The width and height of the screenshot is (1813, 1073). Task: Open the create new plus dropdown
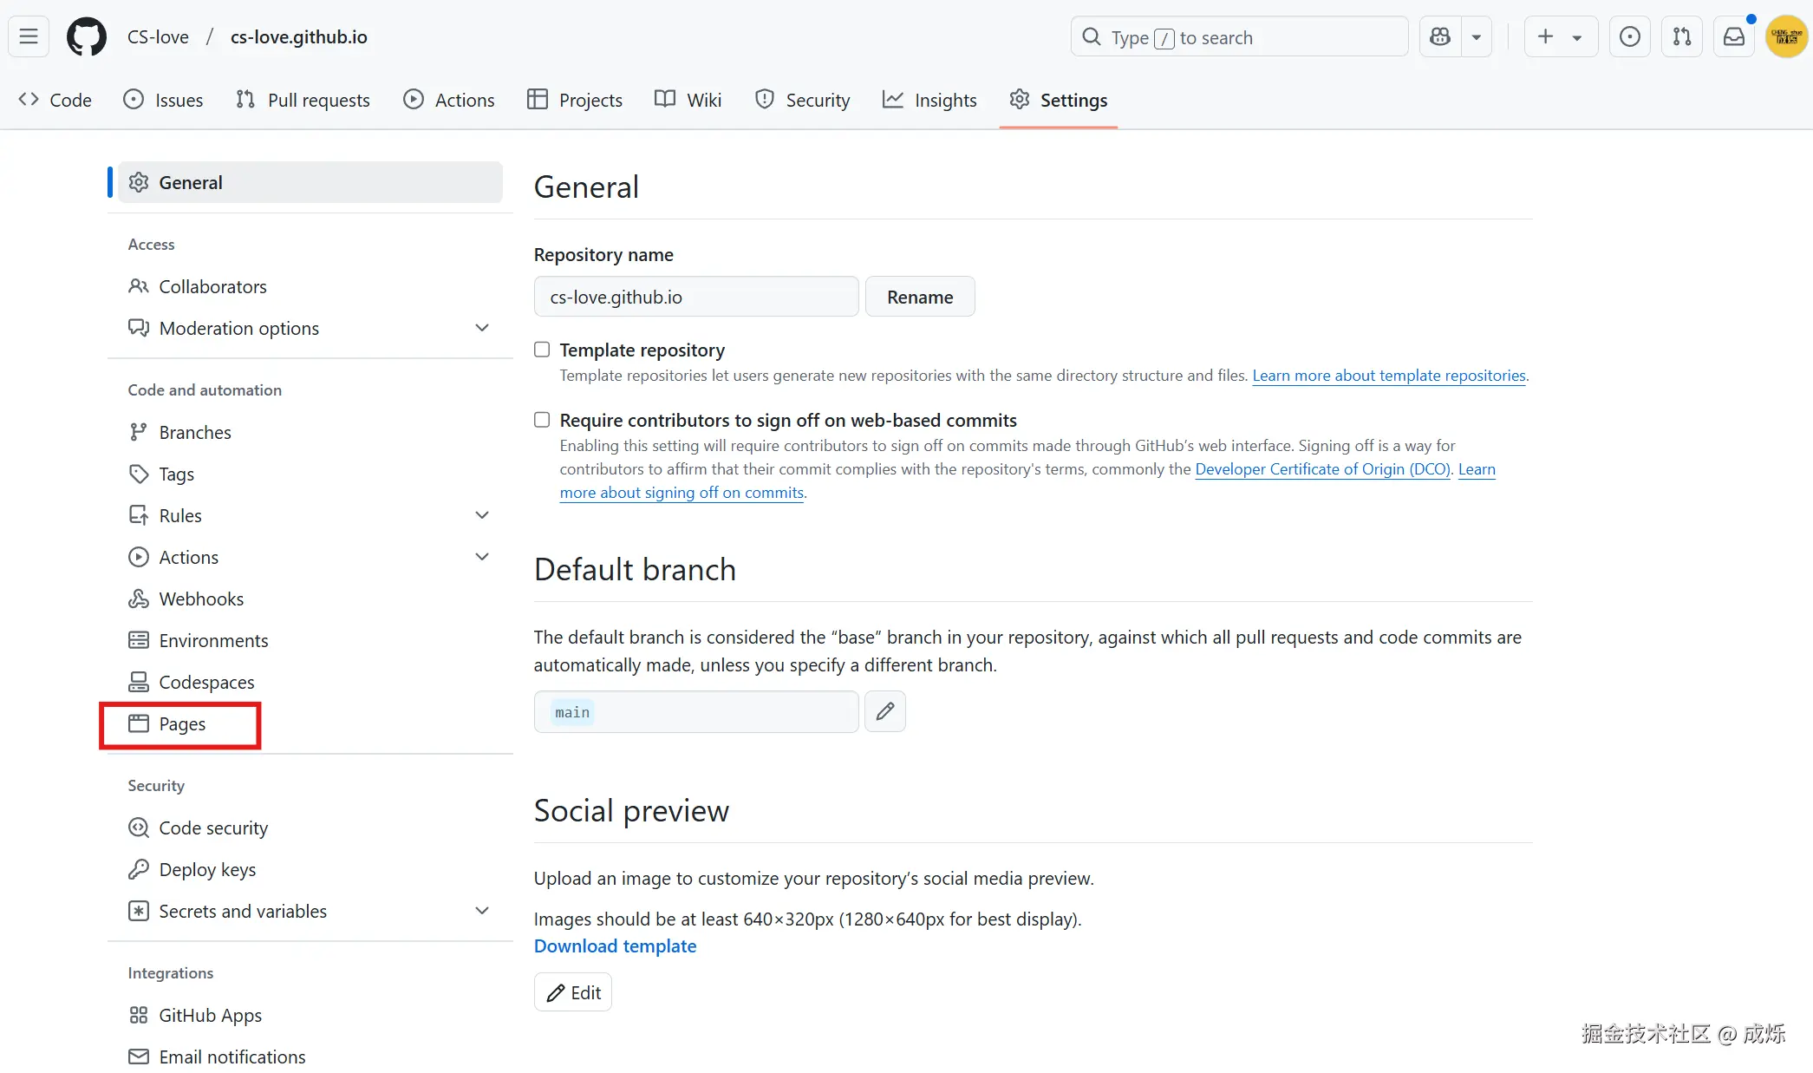coord(1560,36)
